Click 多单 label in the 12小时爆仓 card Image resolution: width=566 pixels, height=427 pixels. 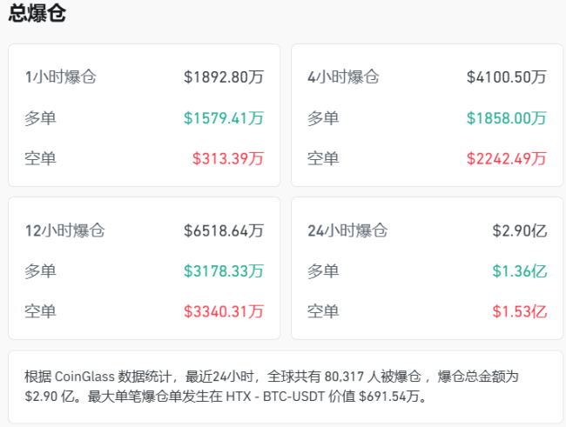click(x=40, y=270)
